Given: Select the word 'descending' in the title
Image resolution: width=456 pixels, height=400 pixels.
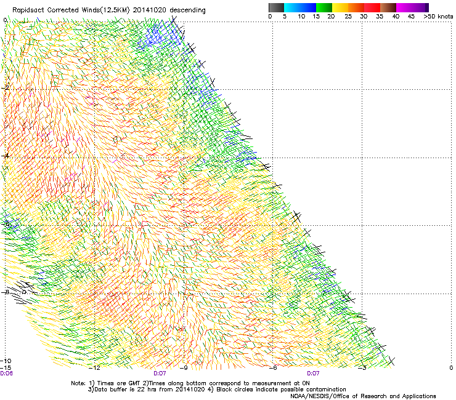Looking at the screenshot, I should point(187,10).
